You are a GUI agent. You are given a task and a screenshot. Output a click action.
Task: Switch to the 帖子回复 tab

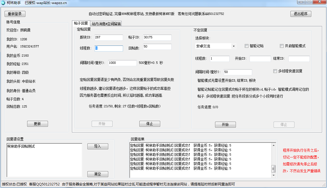coord(81,23)
